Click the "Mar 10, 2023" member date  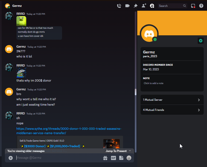[x=151, y=69]
